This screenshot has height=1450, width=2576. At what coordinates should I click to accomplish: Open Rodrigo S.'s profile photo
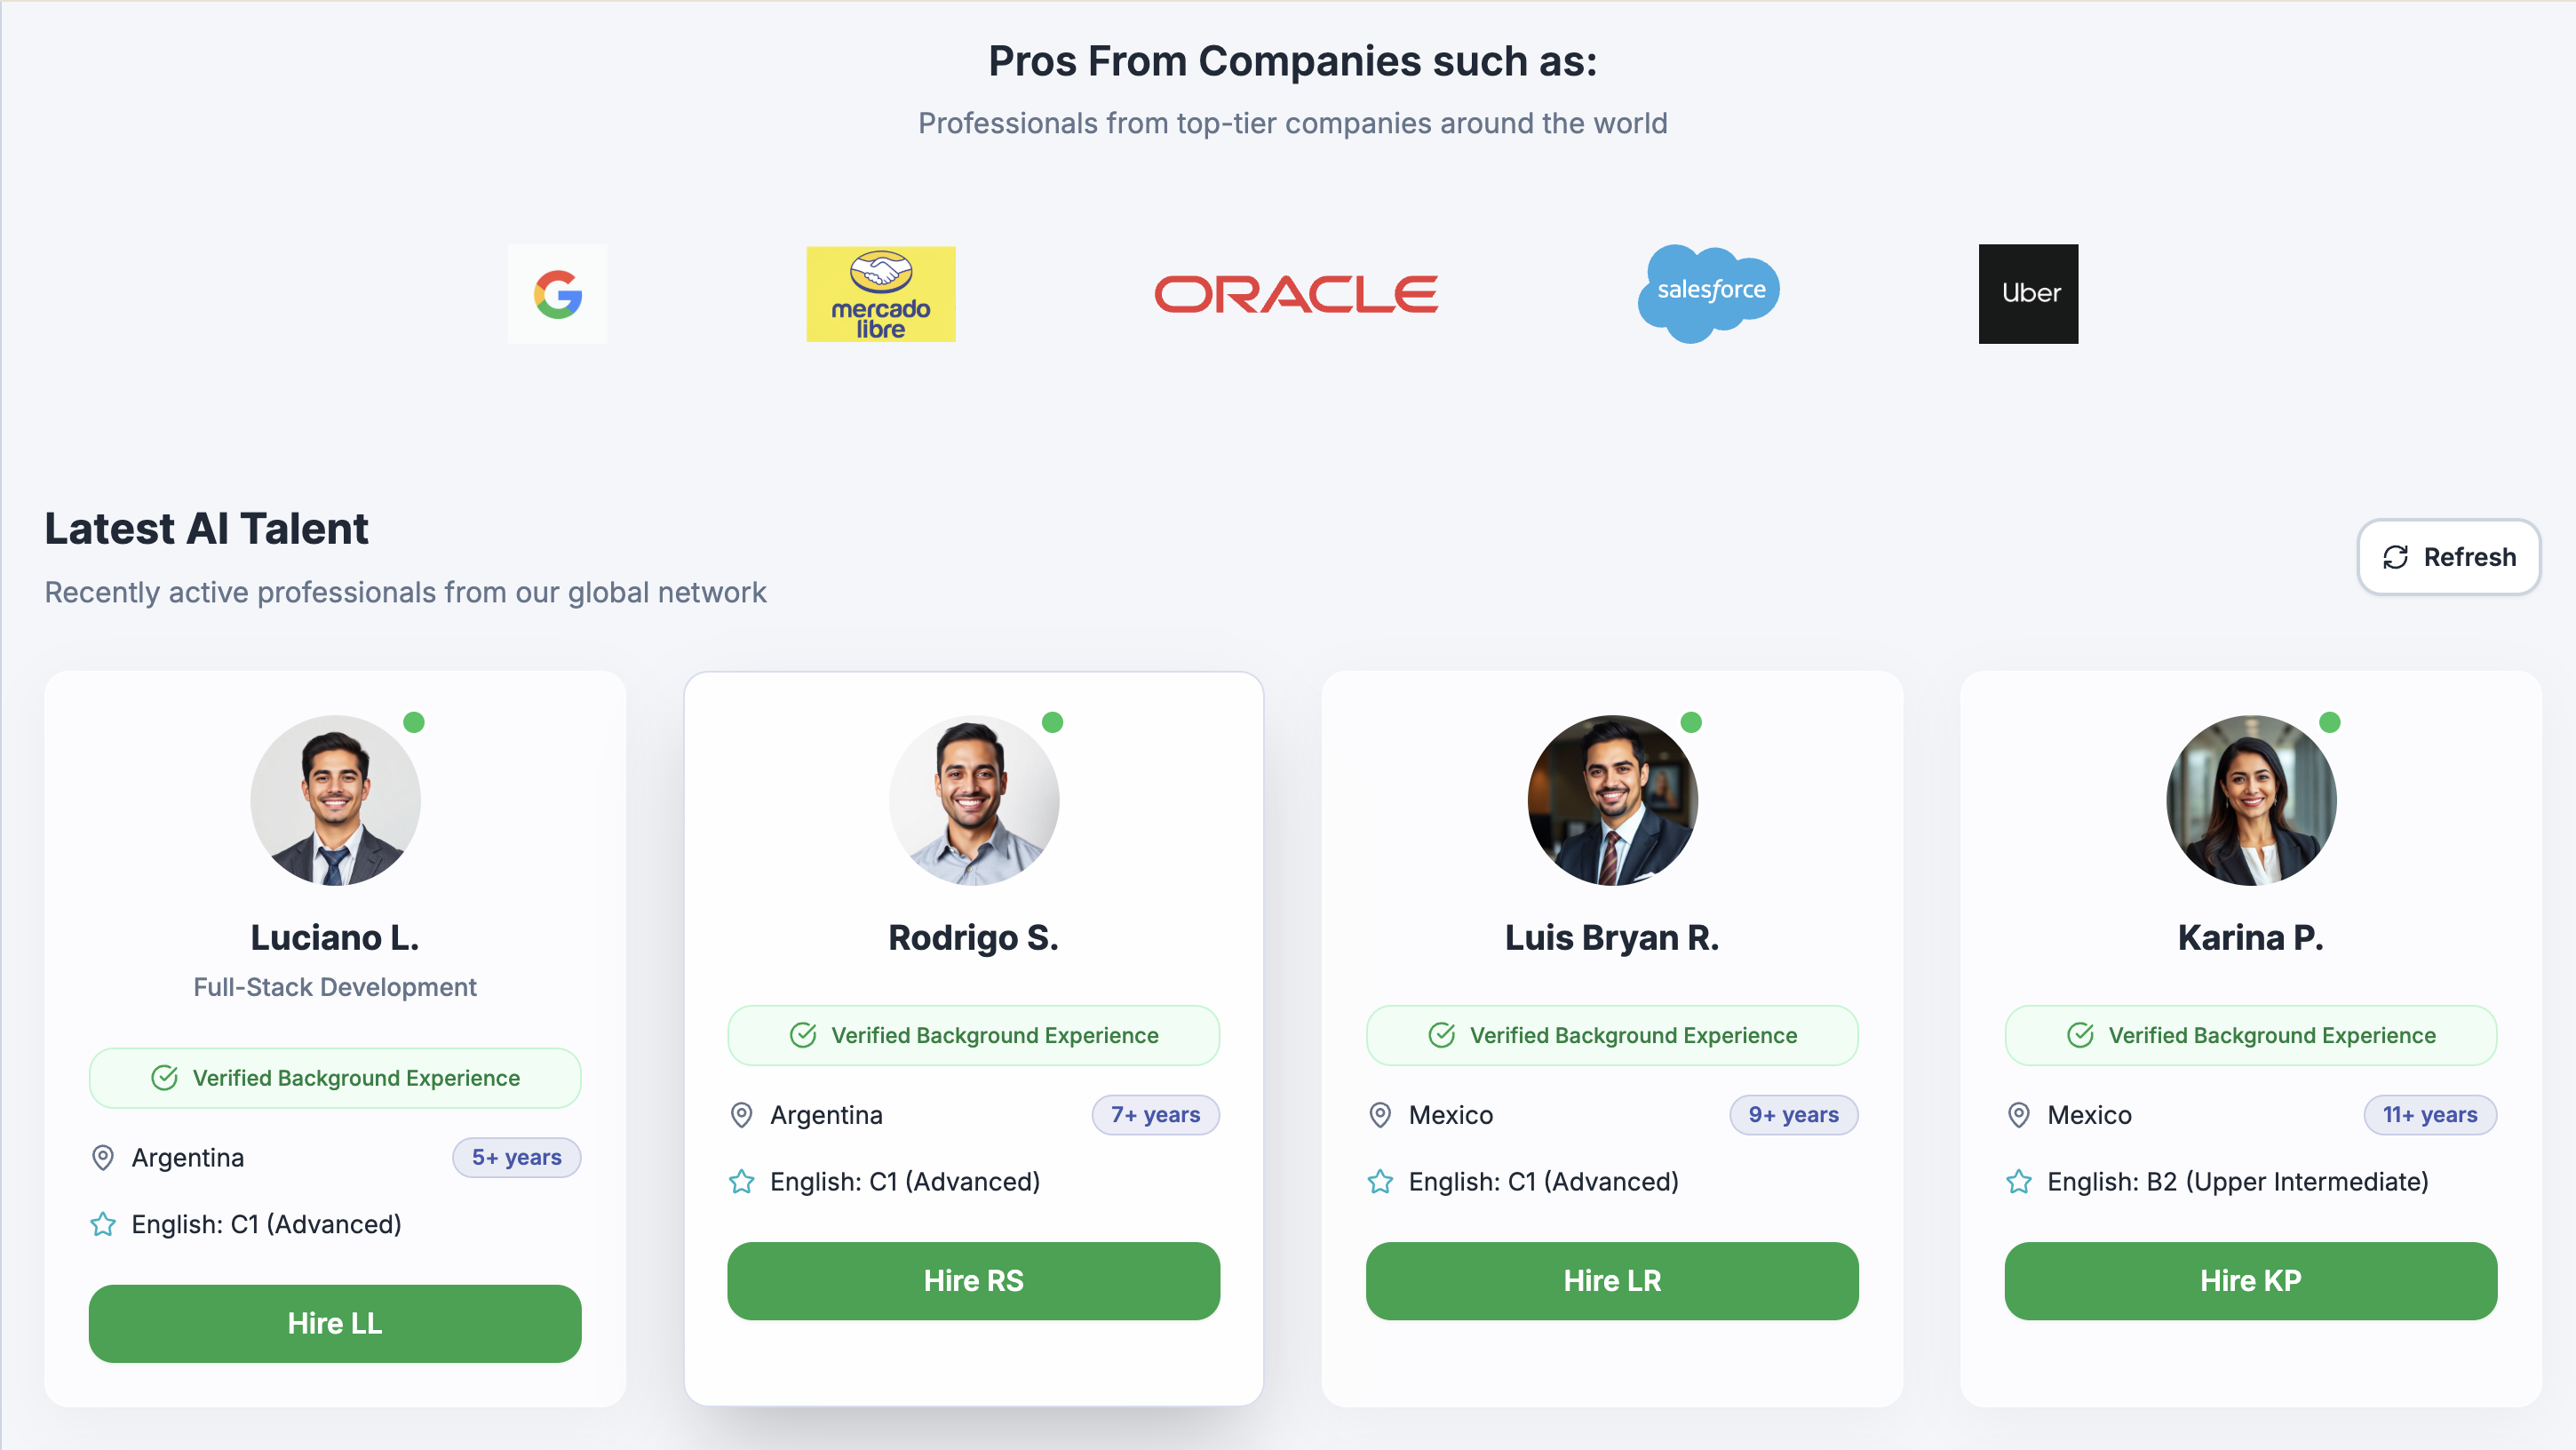coord(973,800)
